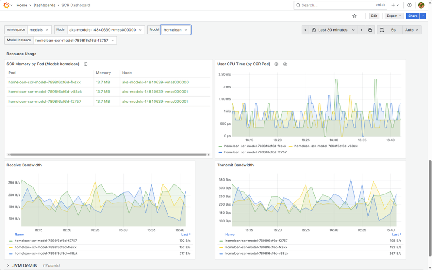Viewport: 432px width, 270px height.
Task: Shift time range forward with right arrow
Action: click(361, 30)
